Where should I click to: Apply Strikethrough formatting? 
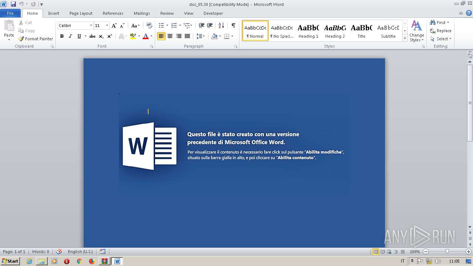tap(92, 36)
